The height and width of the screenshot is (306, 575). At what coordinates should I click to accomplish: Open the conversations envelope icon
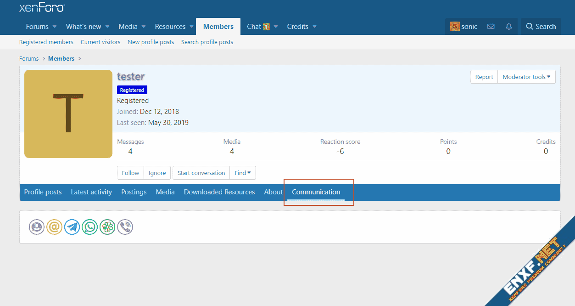pyautogui.click(x=491, y=27)
